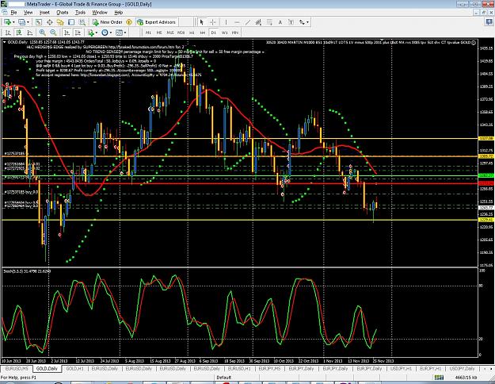Open the Data Window icon
This screenshot has height=384, width=495.
(x=50, y=22)
